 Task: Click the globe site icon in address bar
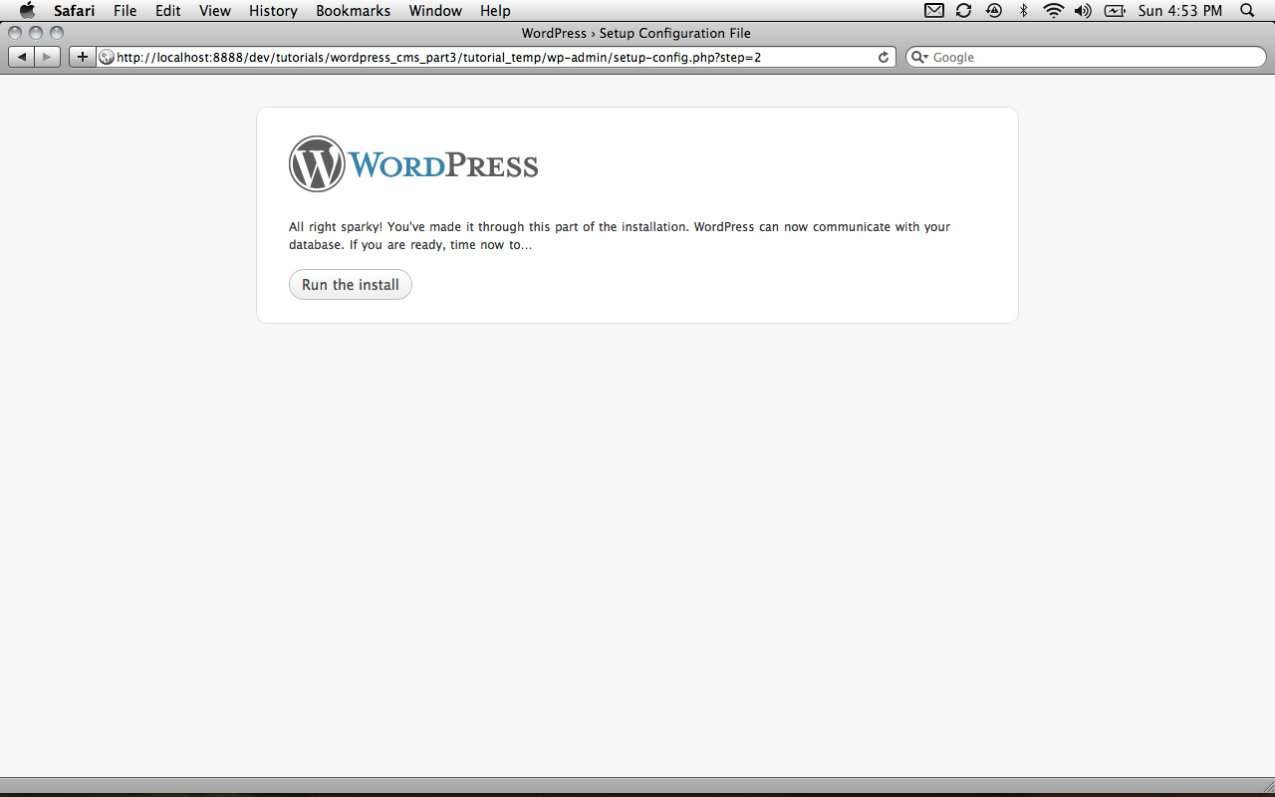click(107, 58)
